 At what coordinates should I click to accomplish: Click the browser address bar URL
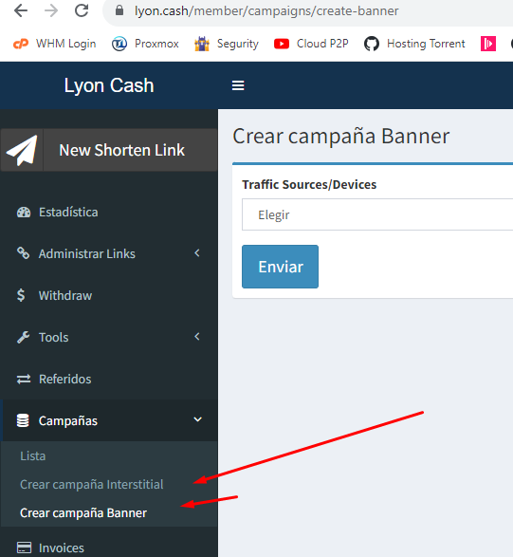point(266,11)
